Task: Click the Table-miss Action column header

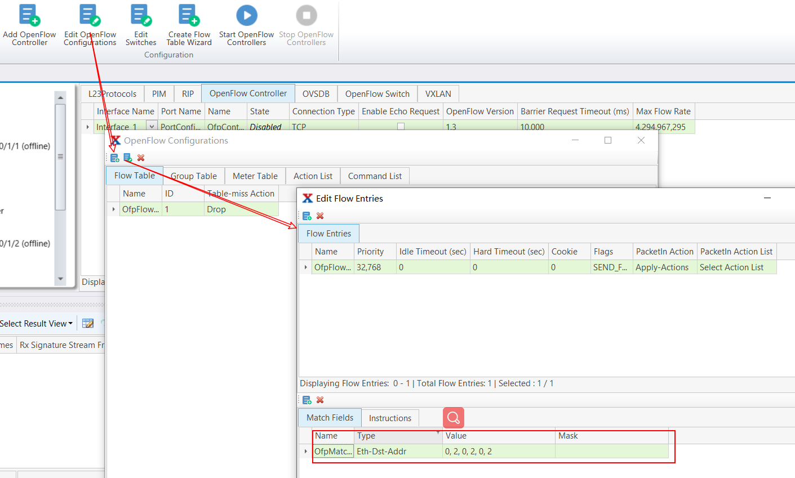Action: tap(241, 194)
